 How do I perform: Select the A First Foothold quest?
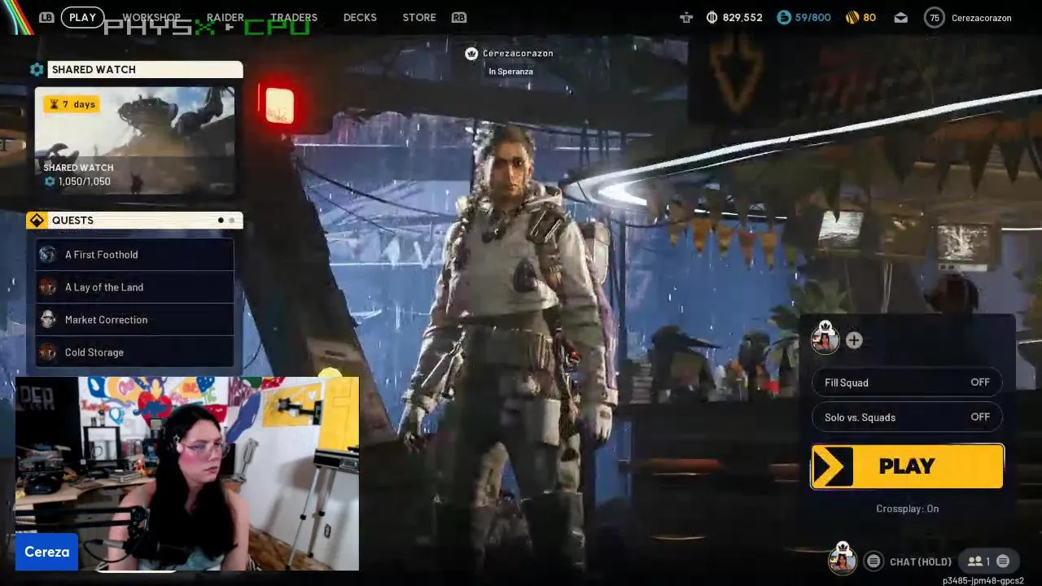(134, 255)
